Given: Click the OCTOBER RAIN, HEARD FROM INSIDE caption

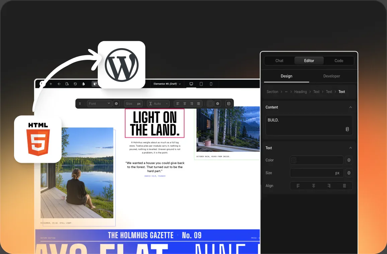Looking at the screenshot, I should tap(213, 156).
